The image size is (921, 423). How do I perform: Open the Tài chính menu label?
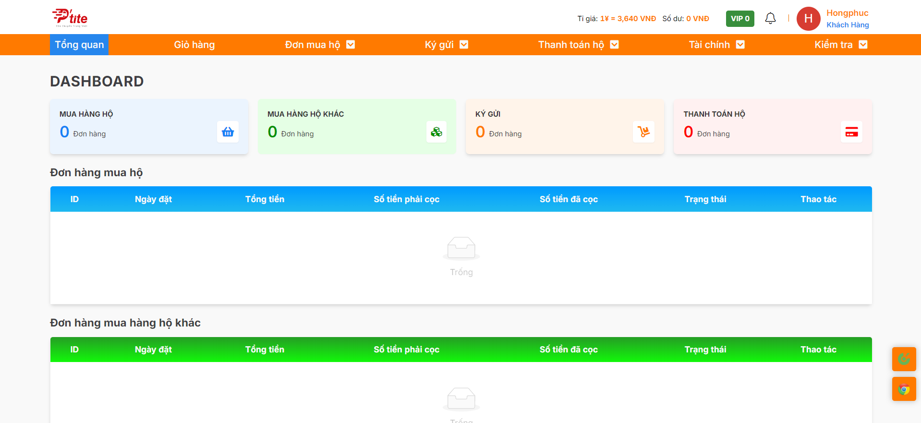point(709,45)
